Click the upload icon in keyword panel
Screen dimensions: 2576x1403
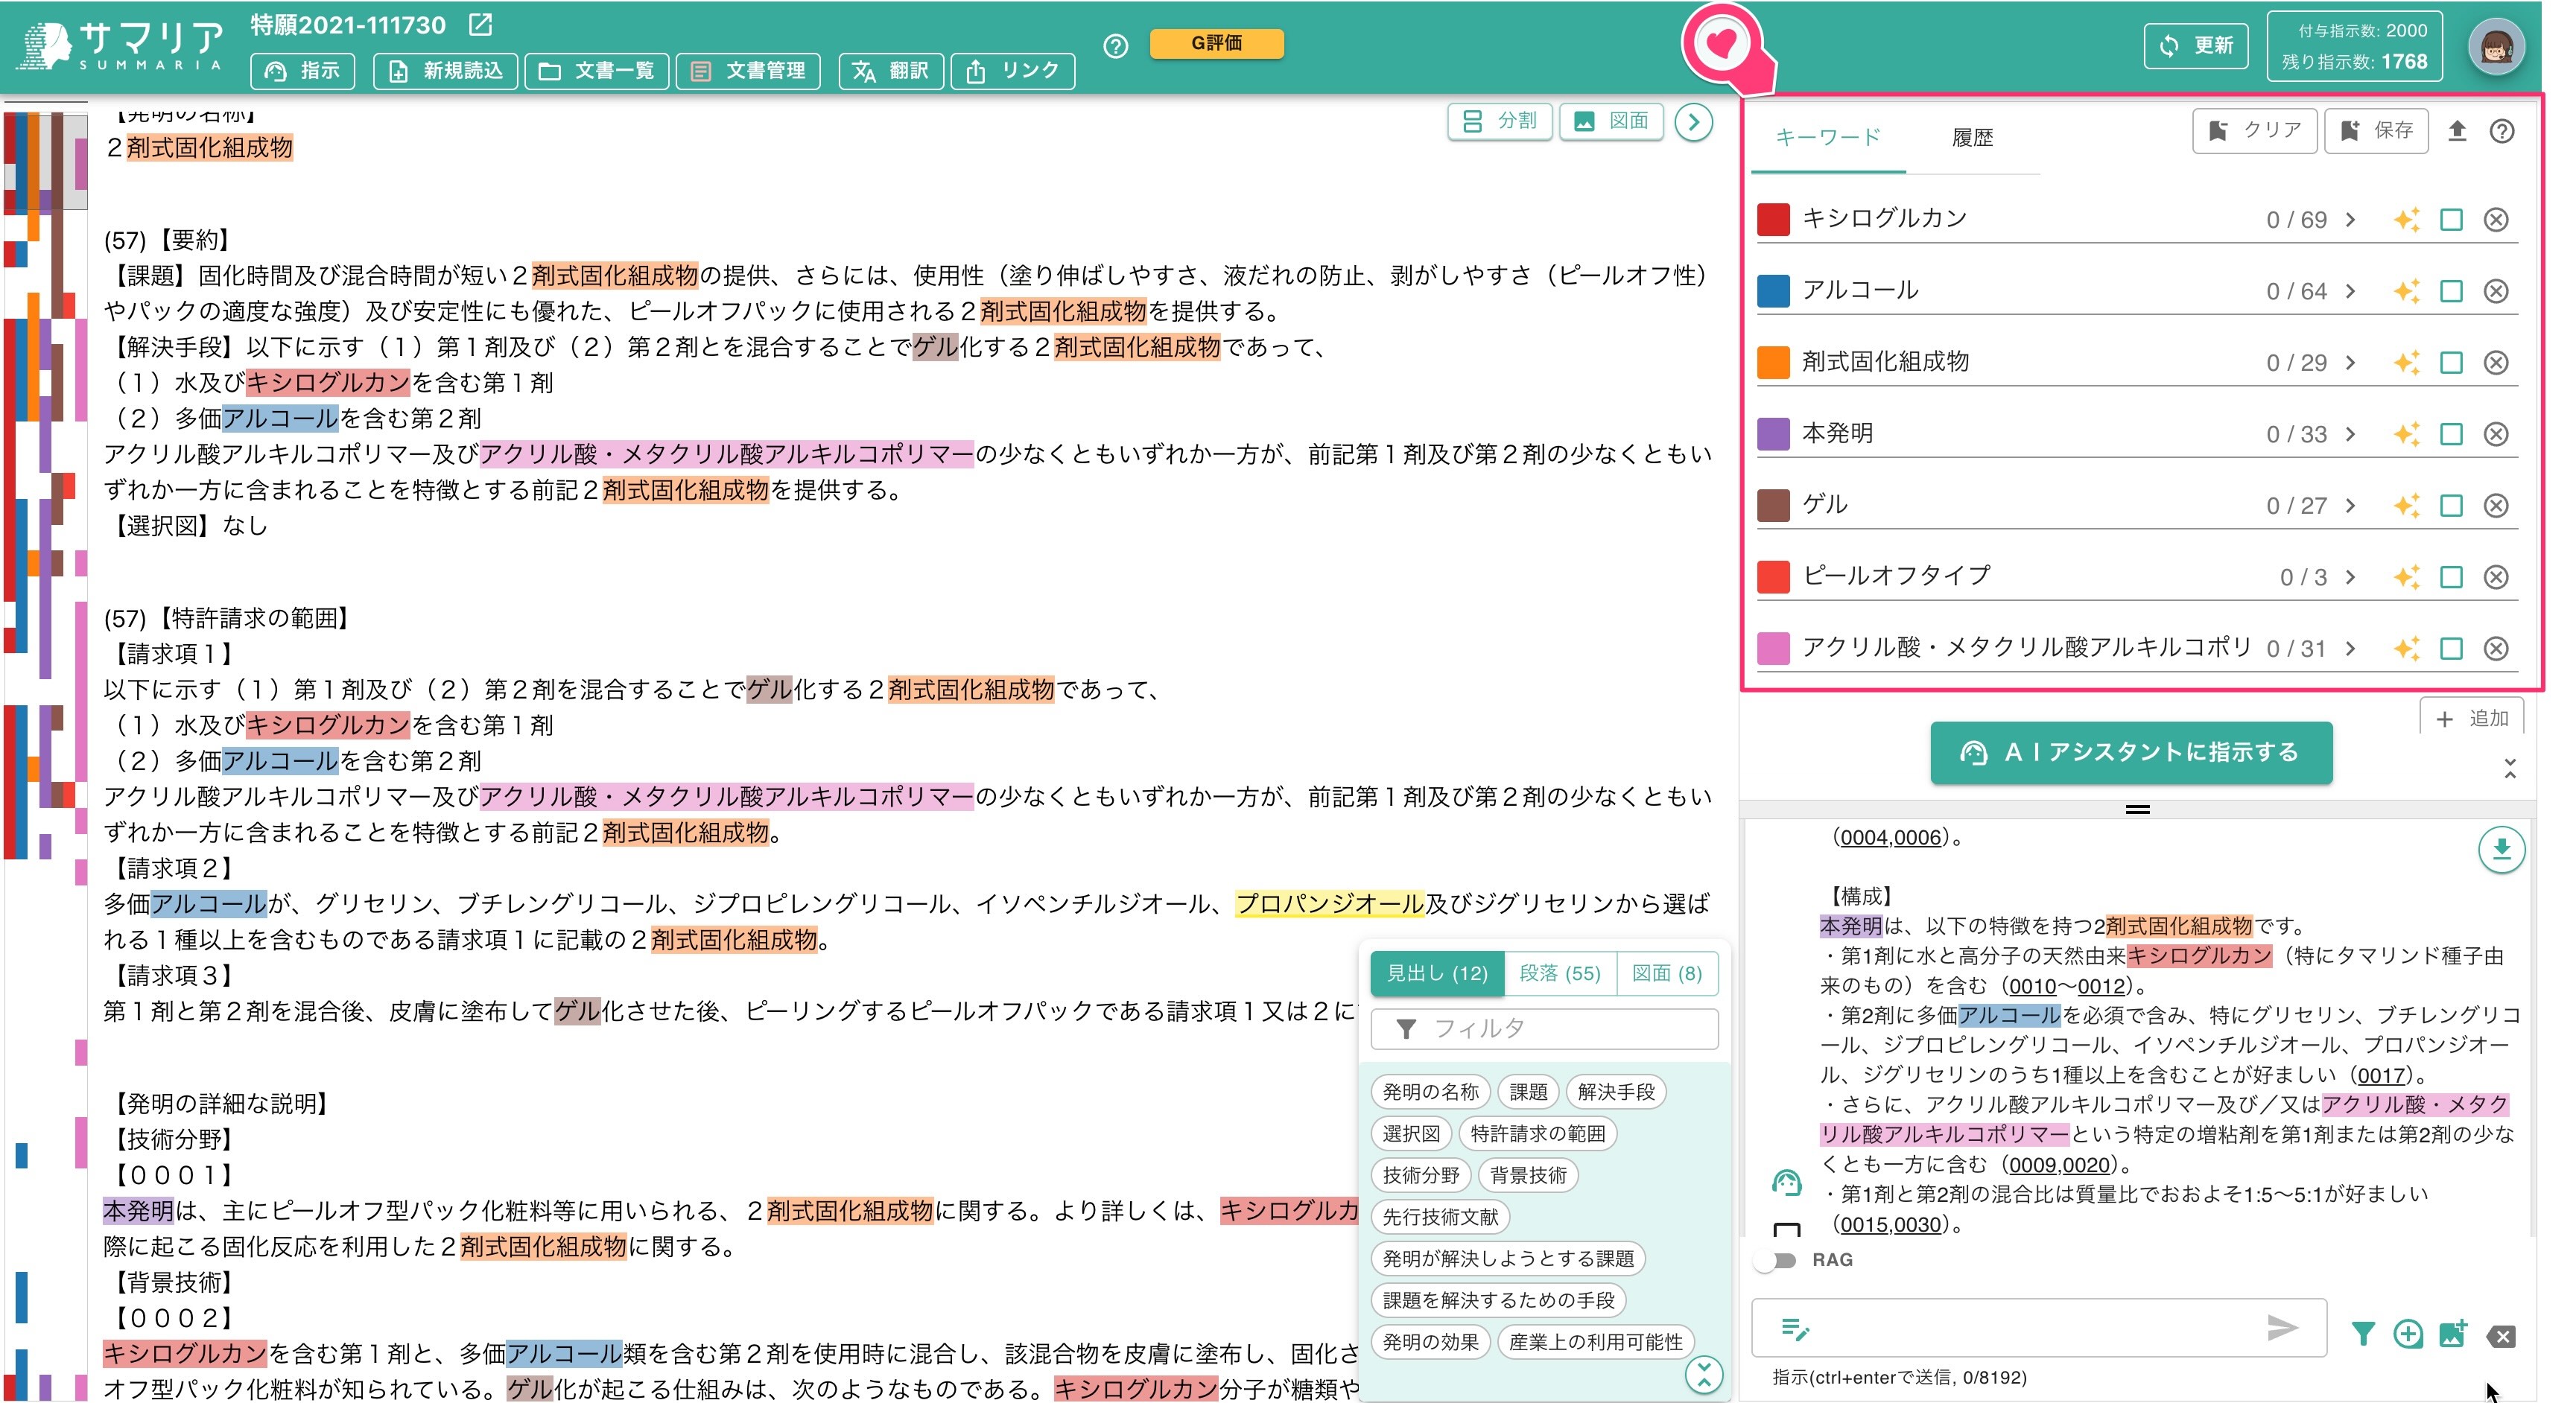pos(2457,131)
